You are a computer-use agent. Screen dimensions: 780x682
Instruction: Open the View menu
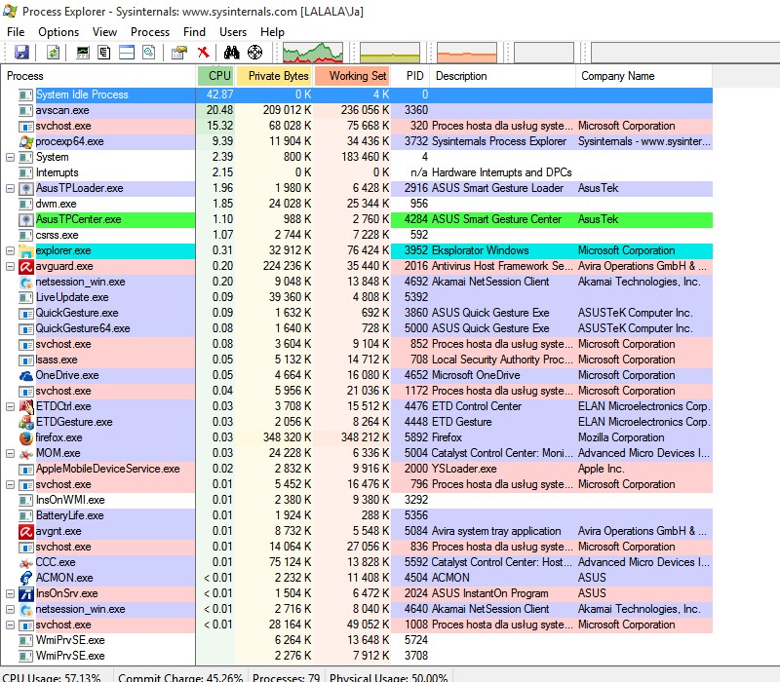(105, 32)
